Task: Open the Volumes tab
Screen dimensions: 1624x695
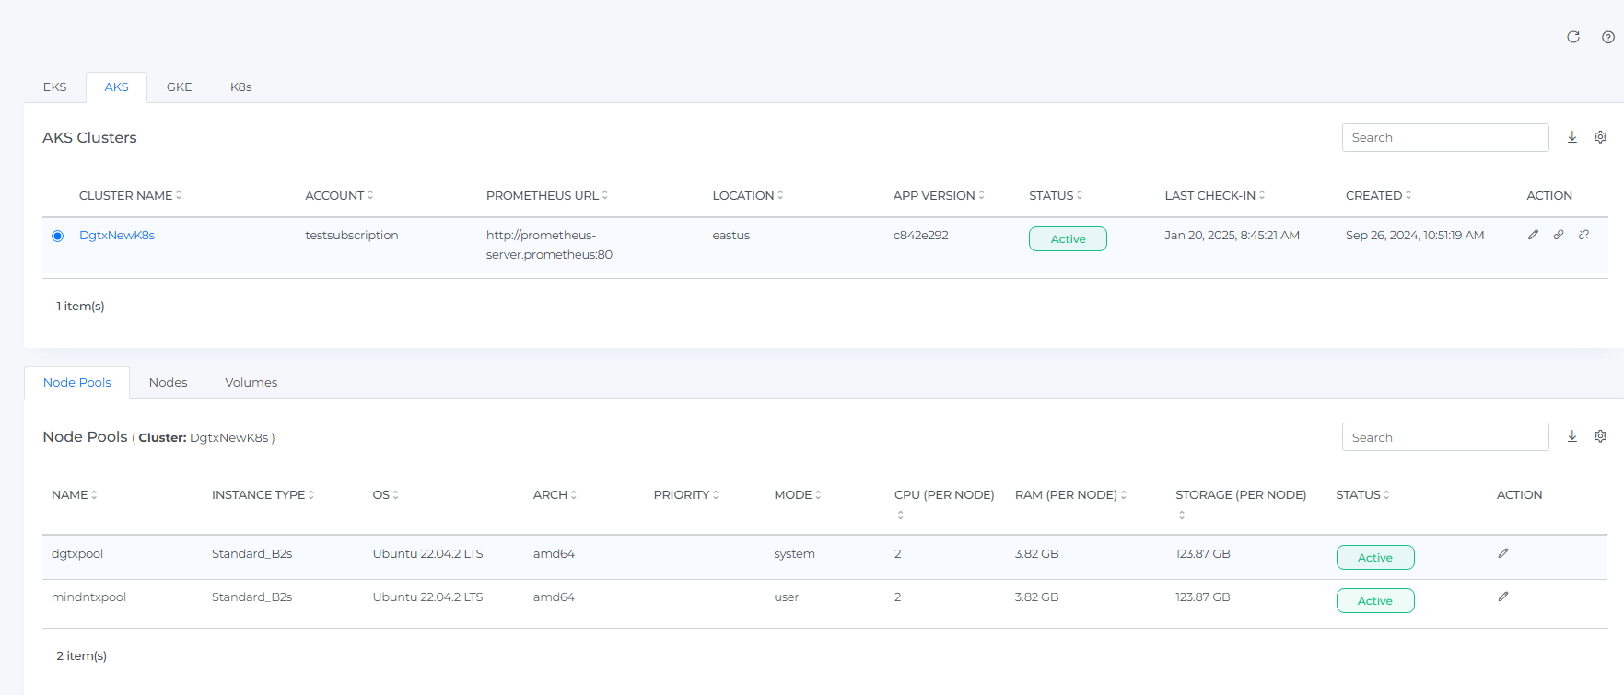Action: pos(251,382)
